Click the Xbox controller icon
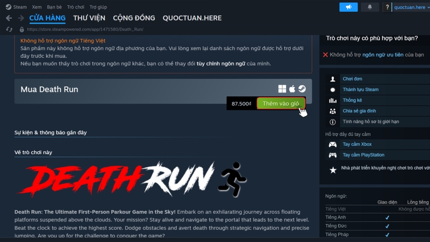The image size is (430, 242). click(333, 144)
